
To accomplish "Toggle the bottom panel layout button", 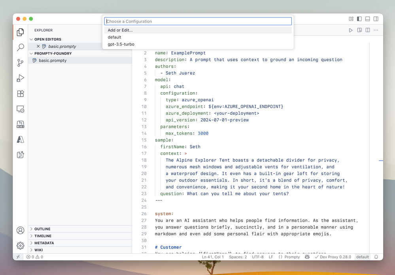I will click(x=368, y=19).
